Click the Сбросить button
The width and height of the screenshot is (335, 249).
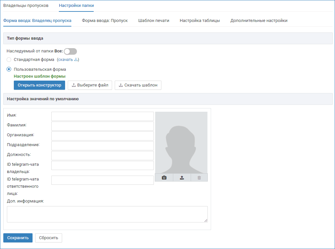point(48,238)
